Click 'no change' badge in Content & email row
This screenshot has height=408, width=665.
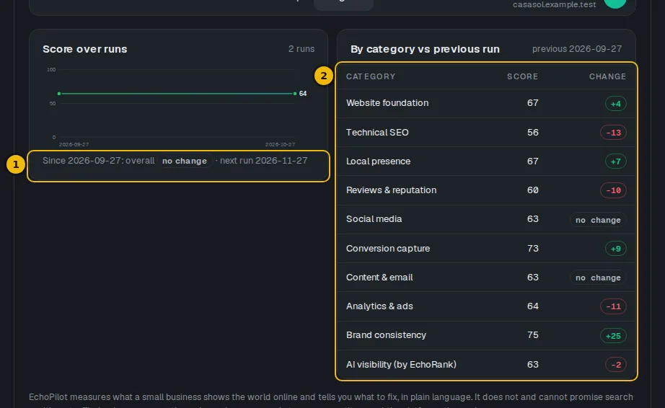tap(598, 278)
